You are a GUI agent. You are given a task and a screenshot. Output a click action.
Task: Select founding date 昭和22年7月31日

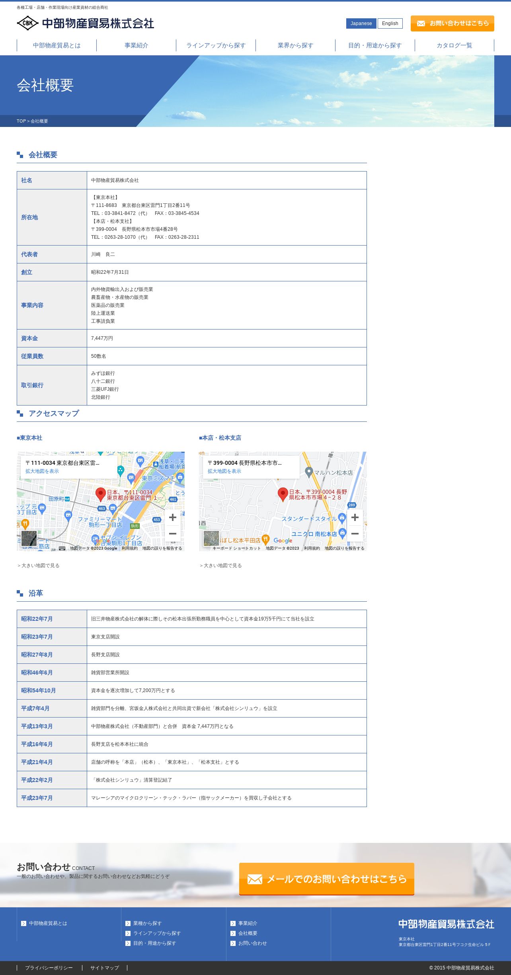pyautogui.click(x=227, y=272)
